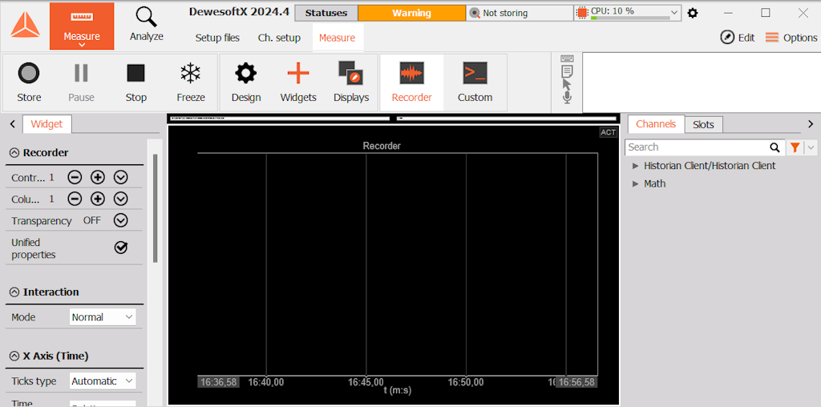Collapse the left panel with arrow

tap(12, 124)
